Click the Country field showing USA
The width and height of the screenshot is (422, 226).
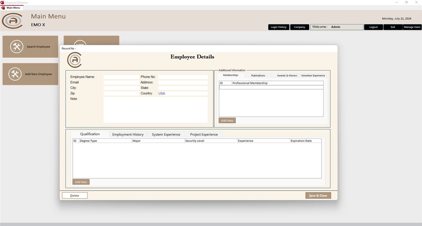(183, 93)
